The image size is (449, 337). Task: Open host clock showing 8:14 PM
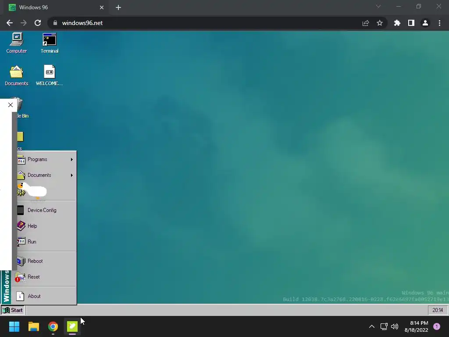(417, 326)
